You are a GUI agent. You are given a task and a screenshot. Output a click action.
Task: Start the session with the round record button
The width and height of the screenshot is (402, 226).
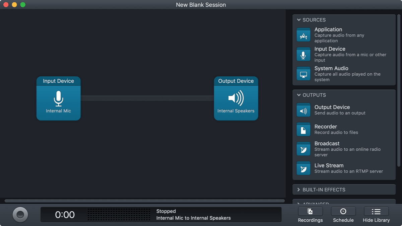click(20, 214)
